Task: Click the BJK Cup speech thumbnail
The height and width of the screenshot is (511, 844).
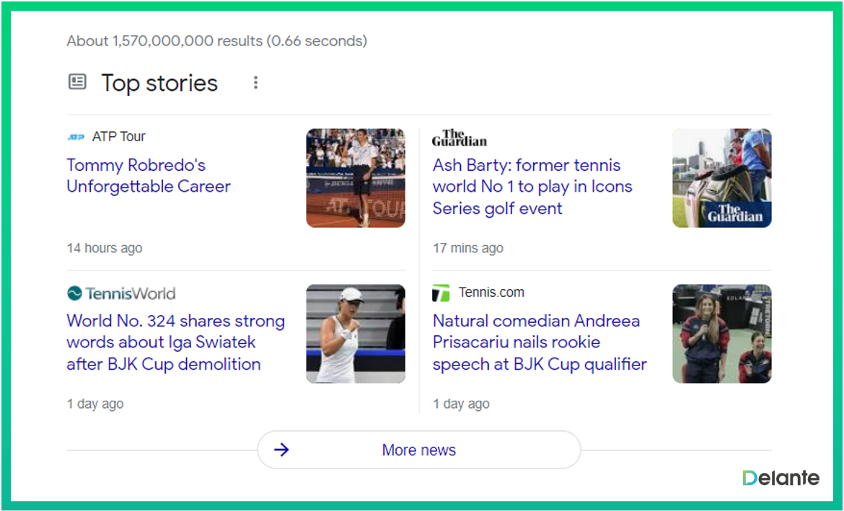Action: point(721,334)
